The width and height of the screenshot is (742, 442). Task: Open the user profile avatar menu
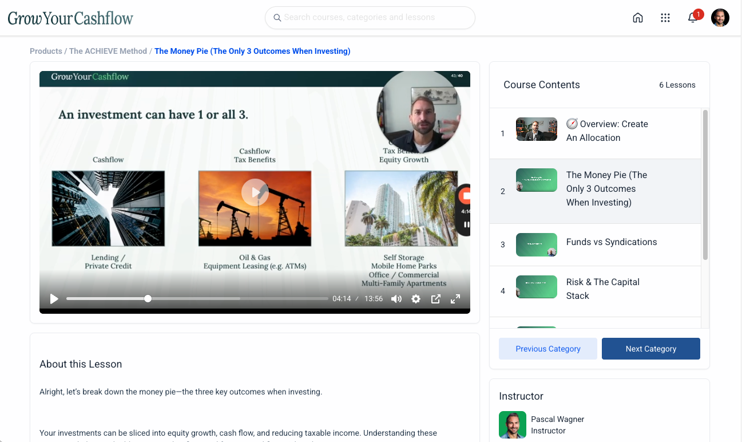(x=720, y=18)
